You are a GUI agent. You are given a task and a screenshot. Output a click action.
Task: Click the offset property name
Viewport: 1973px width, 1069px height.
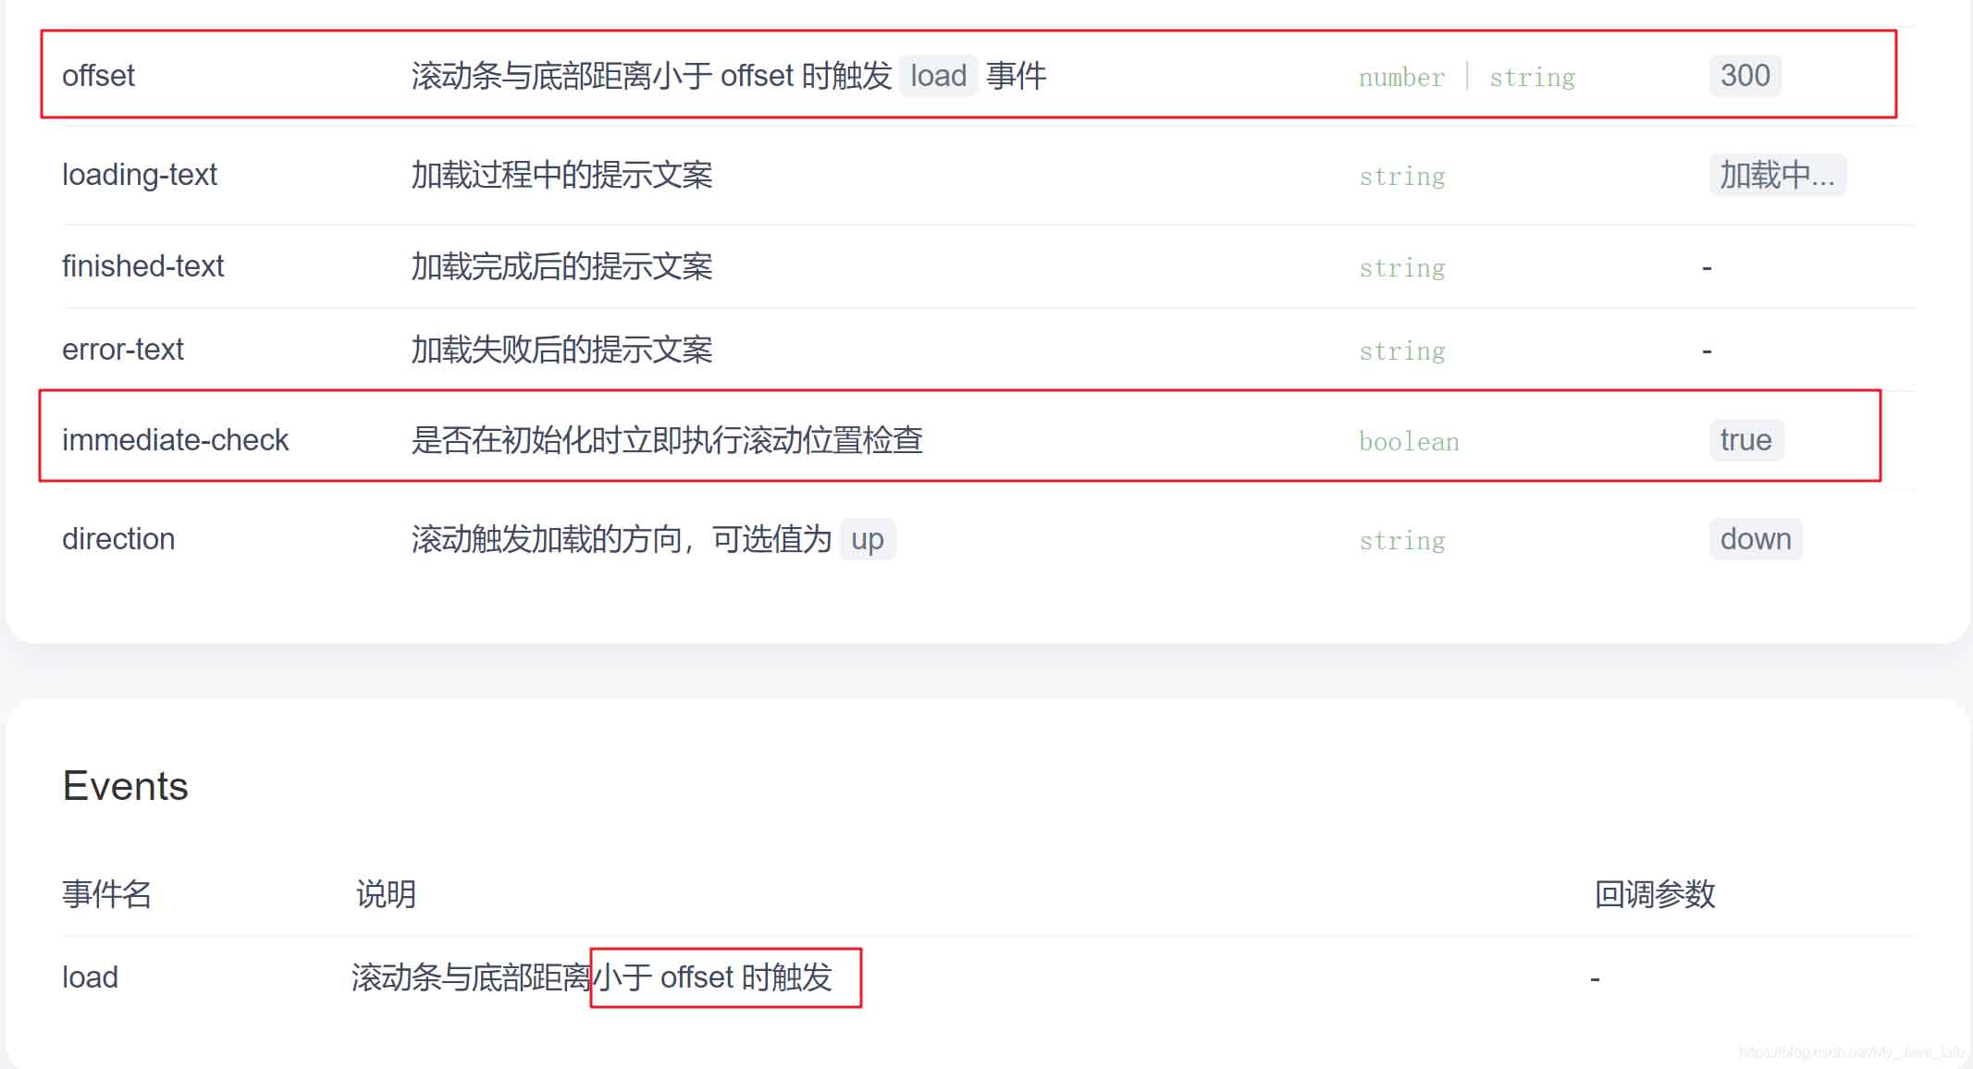[98, 75]
